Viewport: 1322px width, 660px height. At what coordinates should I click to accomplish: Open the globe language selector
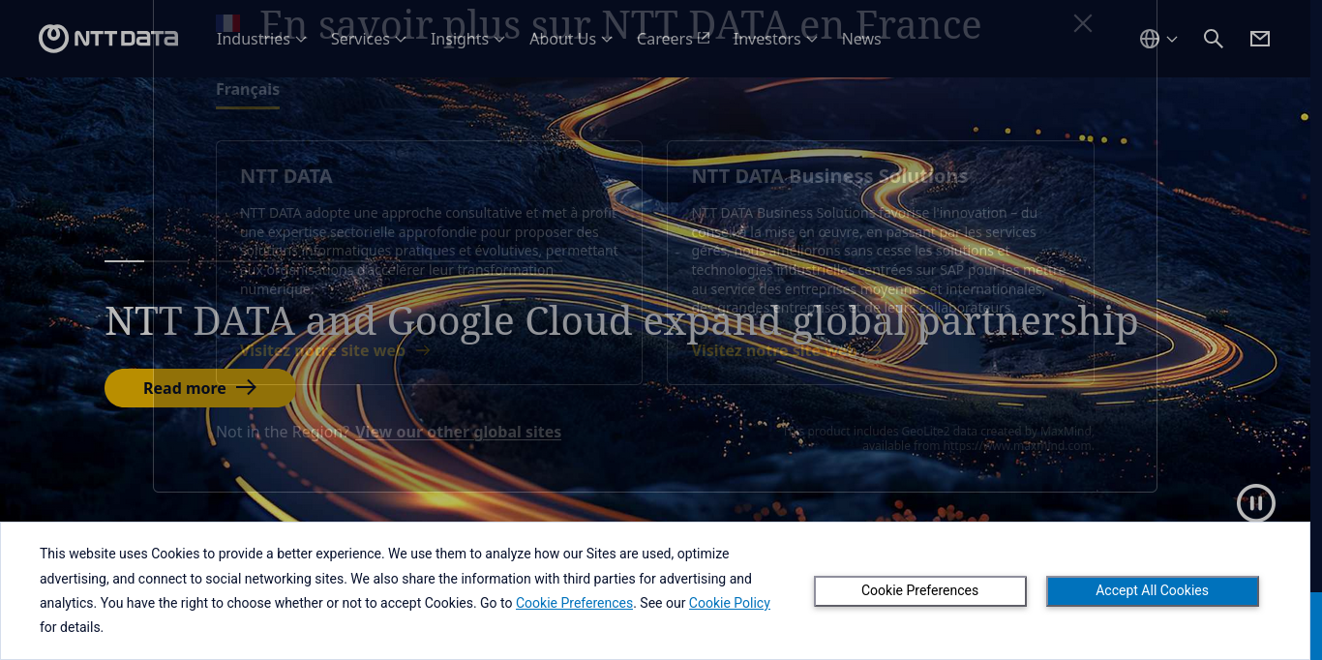(x=1157, y=39)
